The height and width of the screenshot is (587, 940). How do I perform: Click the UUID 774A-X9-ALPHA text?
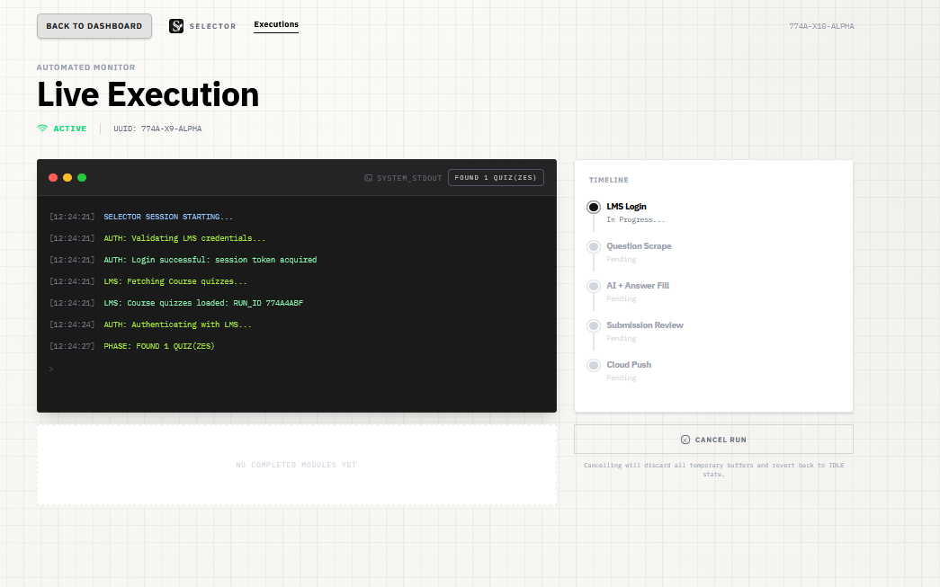pyautogui.click(x=157, y=129)
